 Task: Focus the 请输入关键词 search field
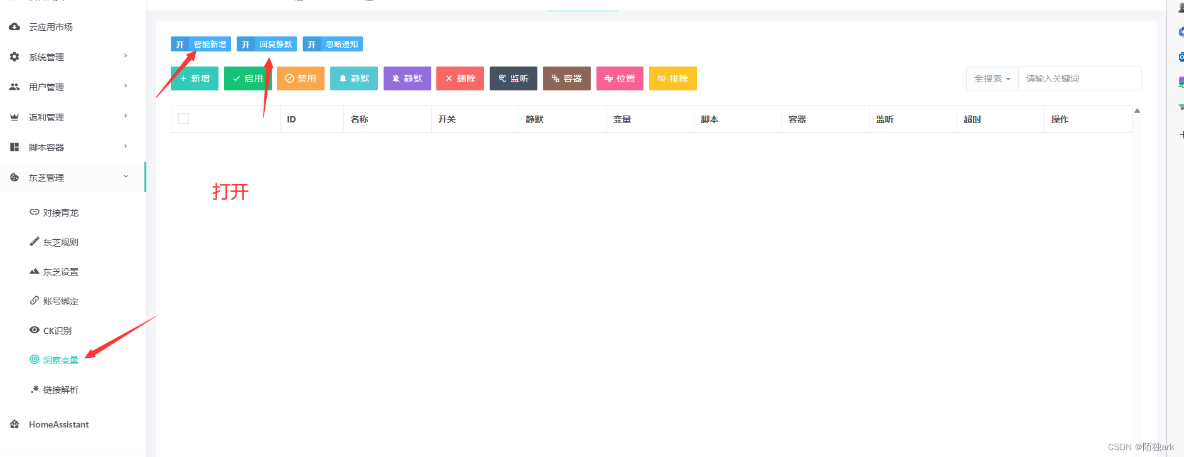point(1080,78)
